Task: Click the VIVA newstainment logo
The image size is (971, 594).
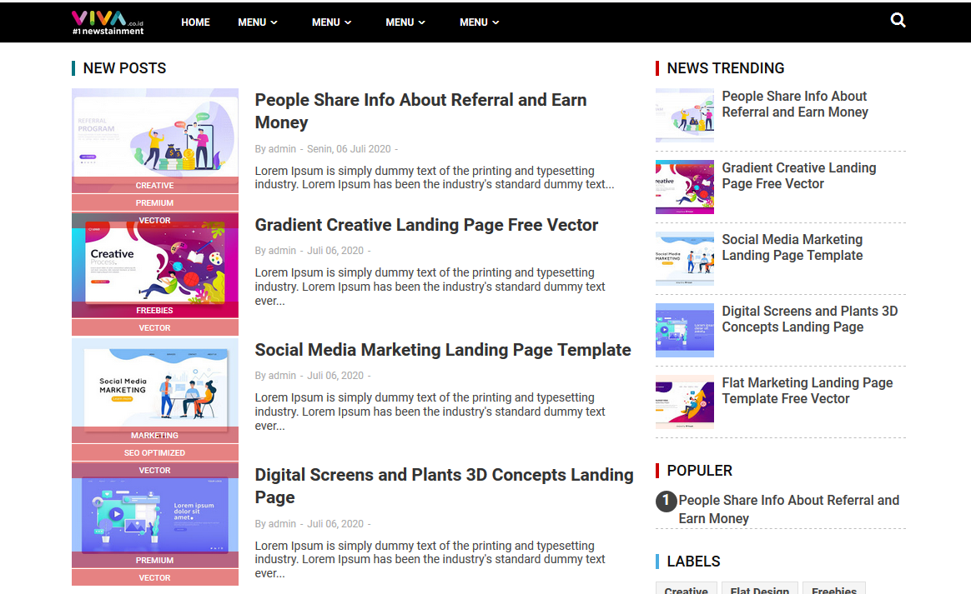Action: click(x=108, y=22)
